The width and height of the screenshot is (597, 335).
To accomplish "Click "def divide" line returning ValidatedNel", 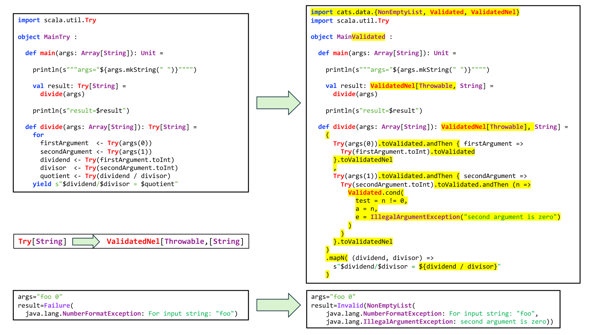I will [x=443, y=127].
